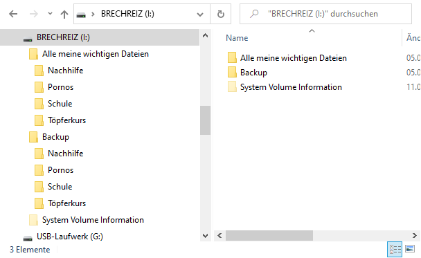The width and height of the screenshot is (421, 258).
Task: Go back with the left arrow
Action: click(13, 14)
